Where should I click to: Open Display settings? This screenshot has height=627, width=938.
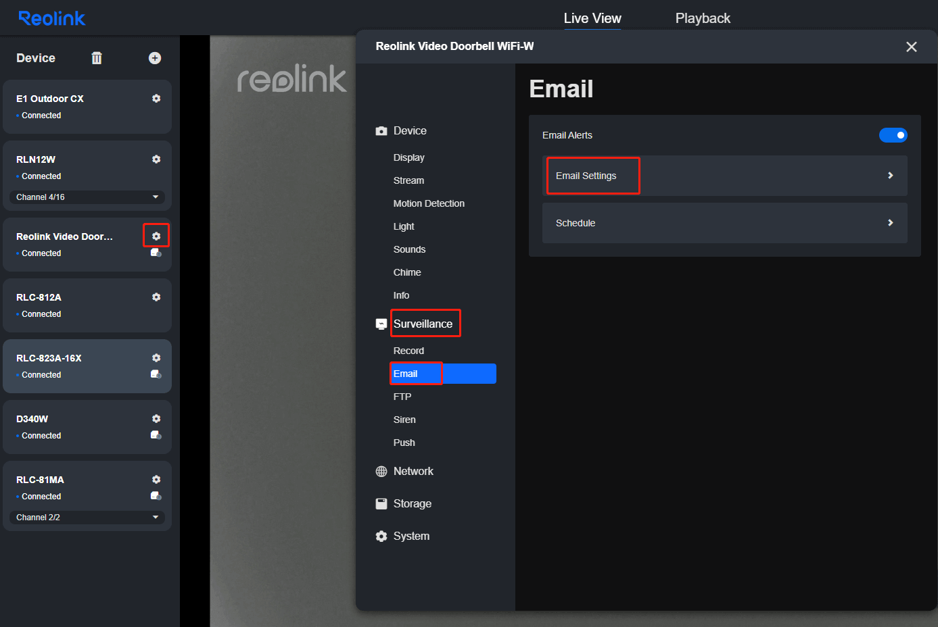[409, 157]
